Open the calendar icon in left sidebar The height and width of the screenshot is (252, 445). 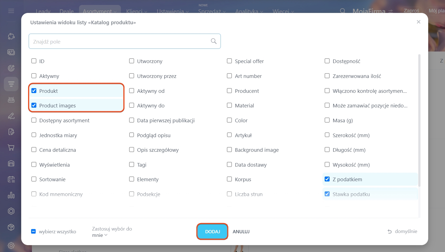(x=11, y=179)
